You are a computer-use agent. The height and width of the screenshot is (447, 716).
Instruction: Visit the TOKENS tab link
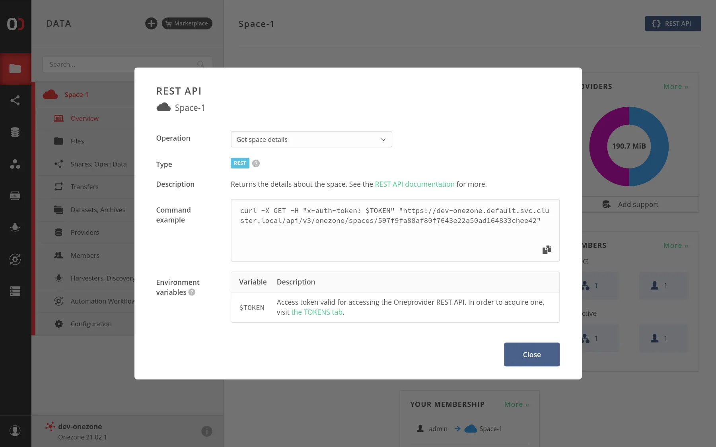[x=316, y=312]
